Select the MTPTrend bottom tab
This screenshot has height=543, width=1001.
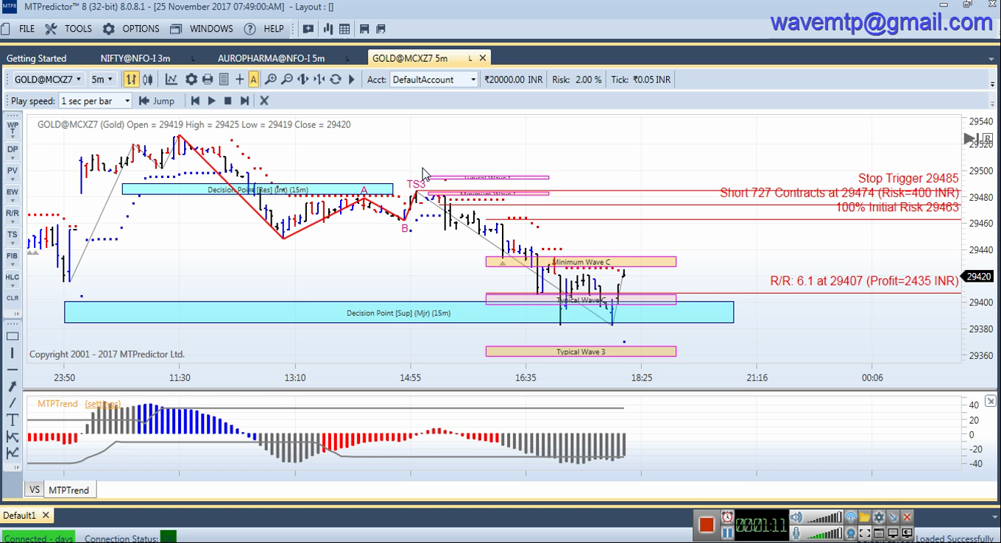69,489
